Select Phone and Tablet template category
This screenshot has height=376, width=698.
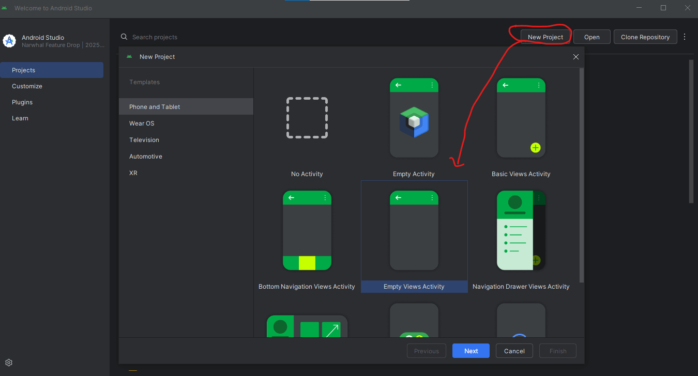coord(155,107)
